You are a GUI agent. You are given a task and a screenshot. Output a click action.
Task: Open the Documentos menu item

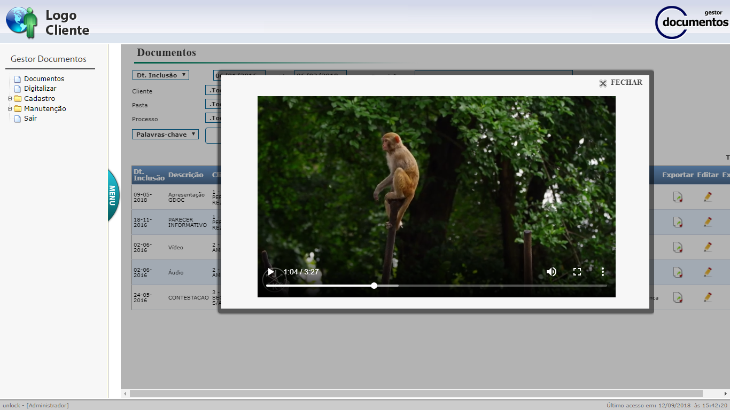(44, 78)
